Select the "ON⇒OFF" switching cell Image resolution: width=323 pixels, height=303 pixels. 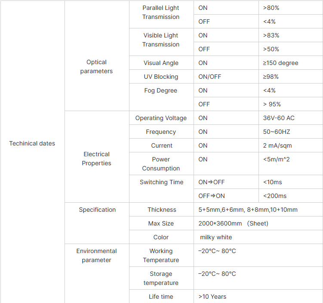[212, 182]
